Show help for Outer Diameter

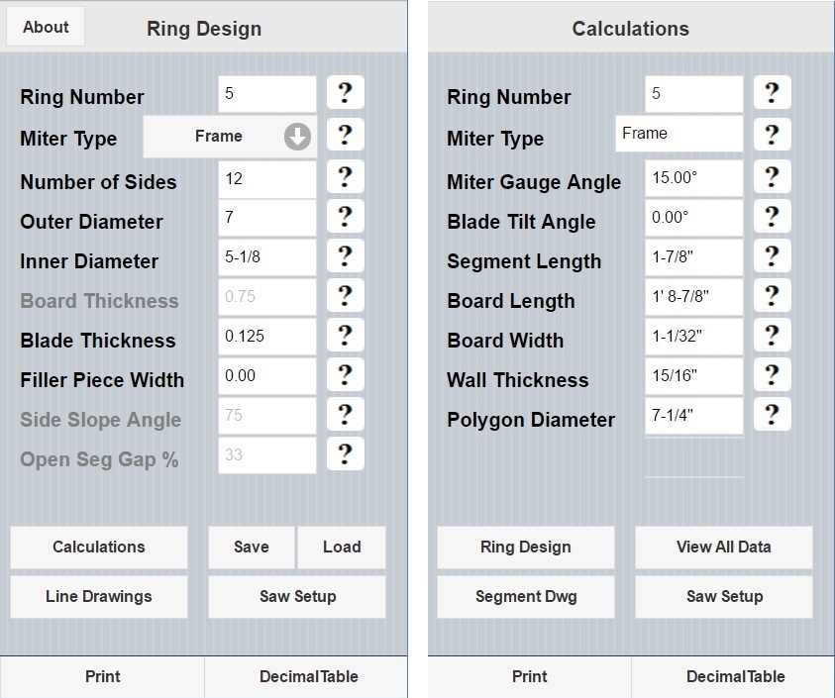point(345,217)
